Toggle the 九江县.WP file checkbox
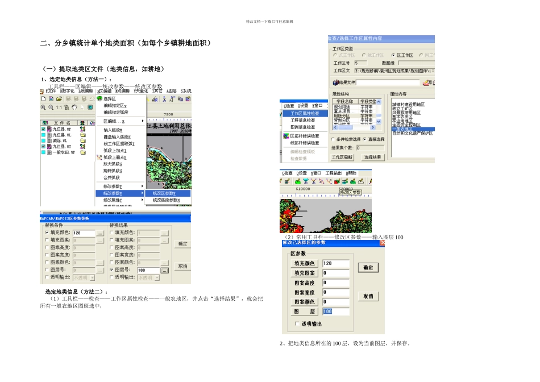Screen dimensions: 540x382 pos(43,129)
